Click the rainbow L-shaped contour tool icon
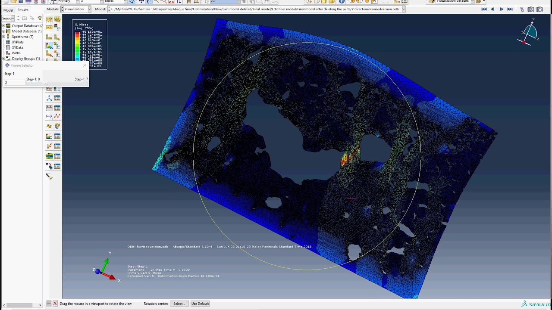 pyautogui.click(x=49, y=136)
